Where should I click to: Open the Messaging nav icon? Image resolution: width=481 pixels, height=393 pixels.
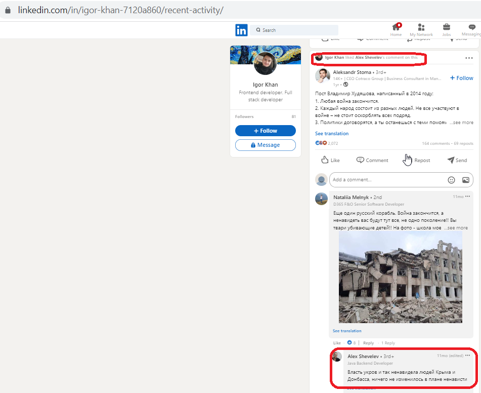[x=471, y=30]
